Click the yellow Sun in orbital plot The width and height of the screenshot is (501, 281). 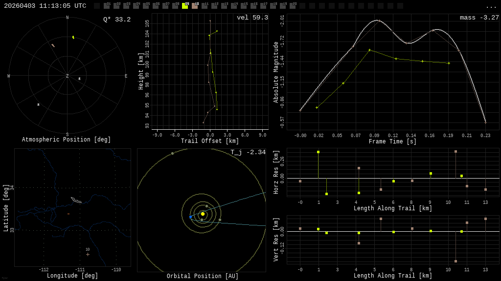click(x=203, y=214)
